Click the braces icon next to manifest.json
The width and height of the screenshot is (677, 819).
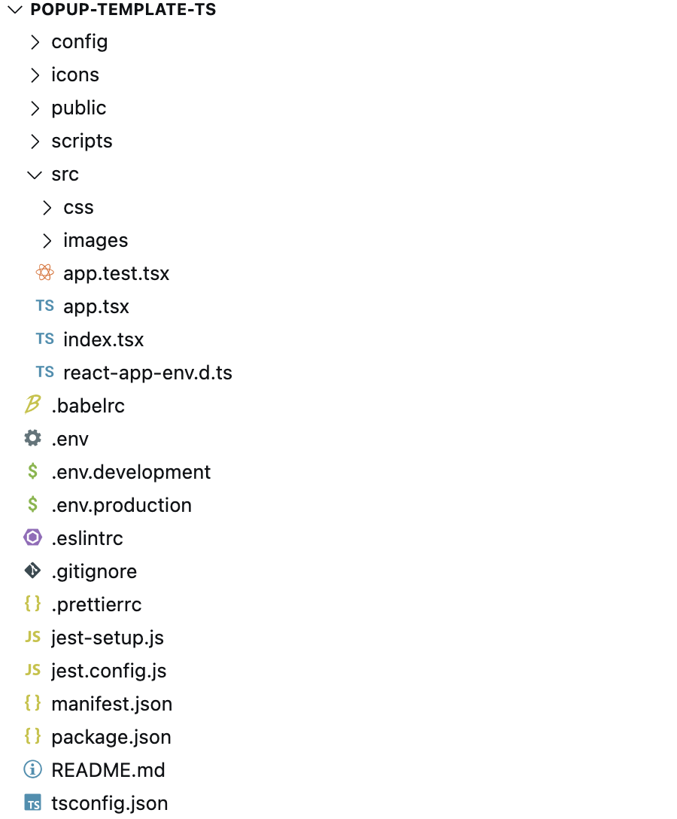coord(32,703)
